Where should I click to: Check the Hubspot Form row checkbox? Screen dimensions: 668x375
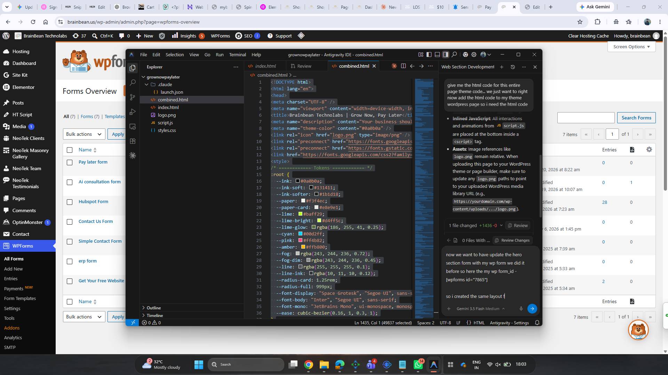[x=70, y=202]
